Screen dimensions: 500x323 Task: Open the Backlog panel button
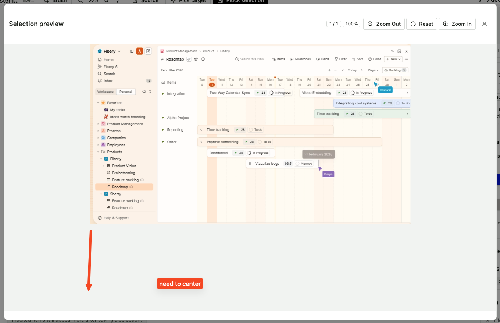point(395,70)
